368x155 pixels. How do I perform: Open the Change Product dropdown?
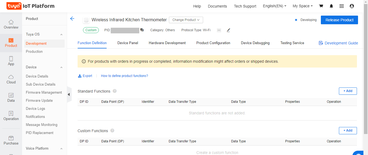186,20
